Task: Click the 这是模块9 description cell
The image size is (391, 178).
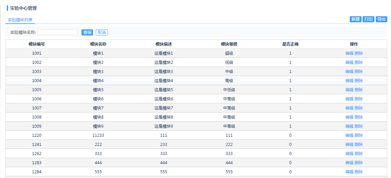Action: point(164,126)
